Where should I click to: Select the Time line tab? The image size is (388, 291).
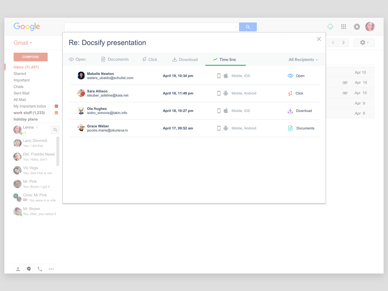click(x=225, y=60)
